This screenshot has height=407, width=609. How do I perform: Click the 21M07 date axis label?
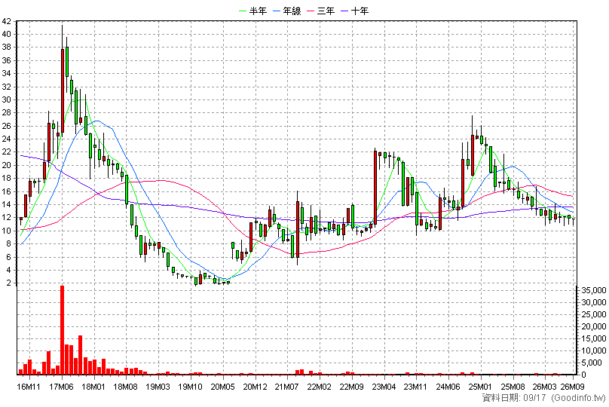pos(287,387)
